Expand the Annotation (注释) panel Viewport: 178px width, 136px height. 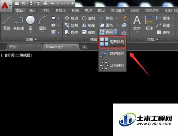point(152,39)
